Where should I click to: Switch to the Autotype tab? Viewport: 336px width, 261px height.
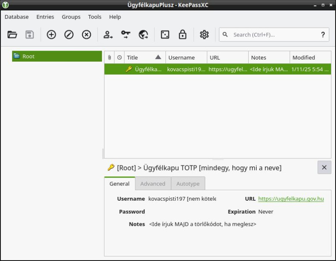pyautogui.click(x=188, y=183)
